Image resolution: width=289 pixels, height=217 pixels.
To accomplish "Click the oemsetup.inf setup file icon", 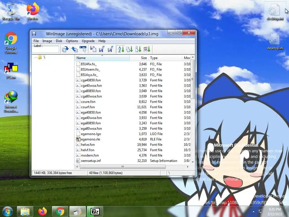I will click(78, 161).
